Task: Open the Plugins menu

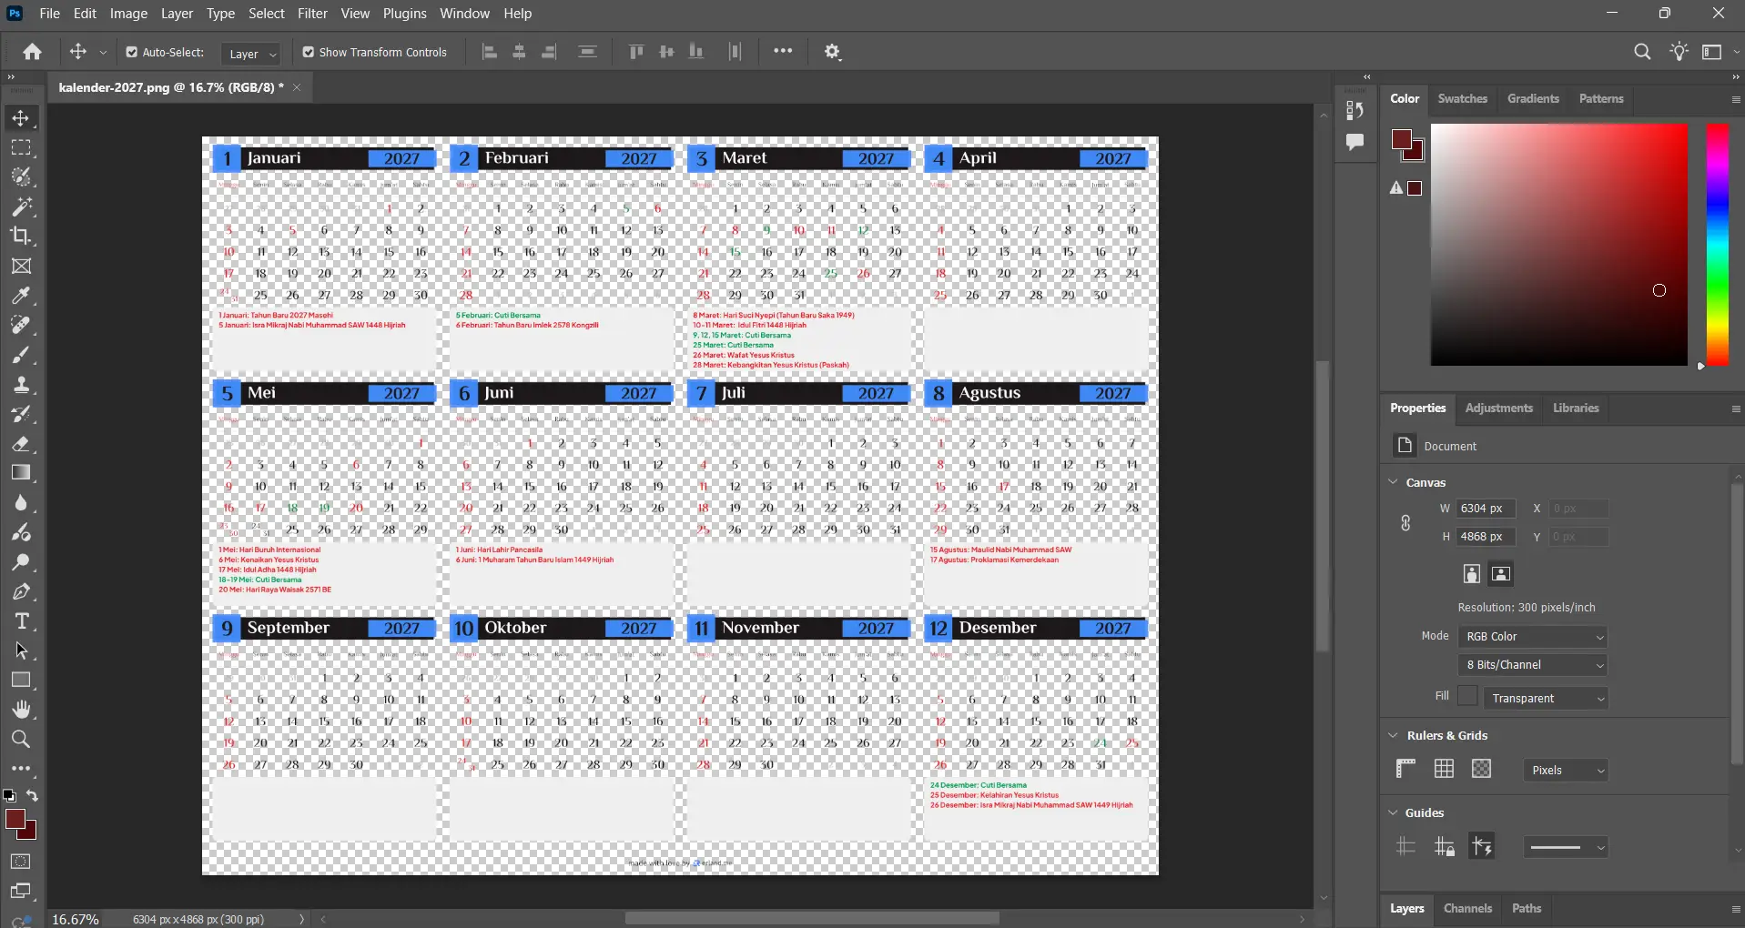Action: tap(404, 14)
